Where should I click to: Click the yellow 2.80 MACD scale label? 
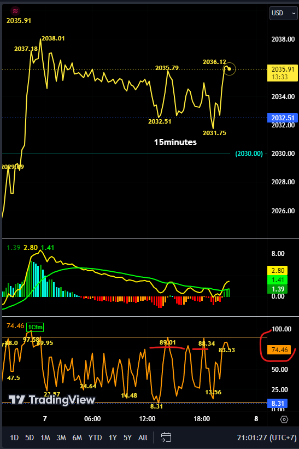tap(278, 270)
